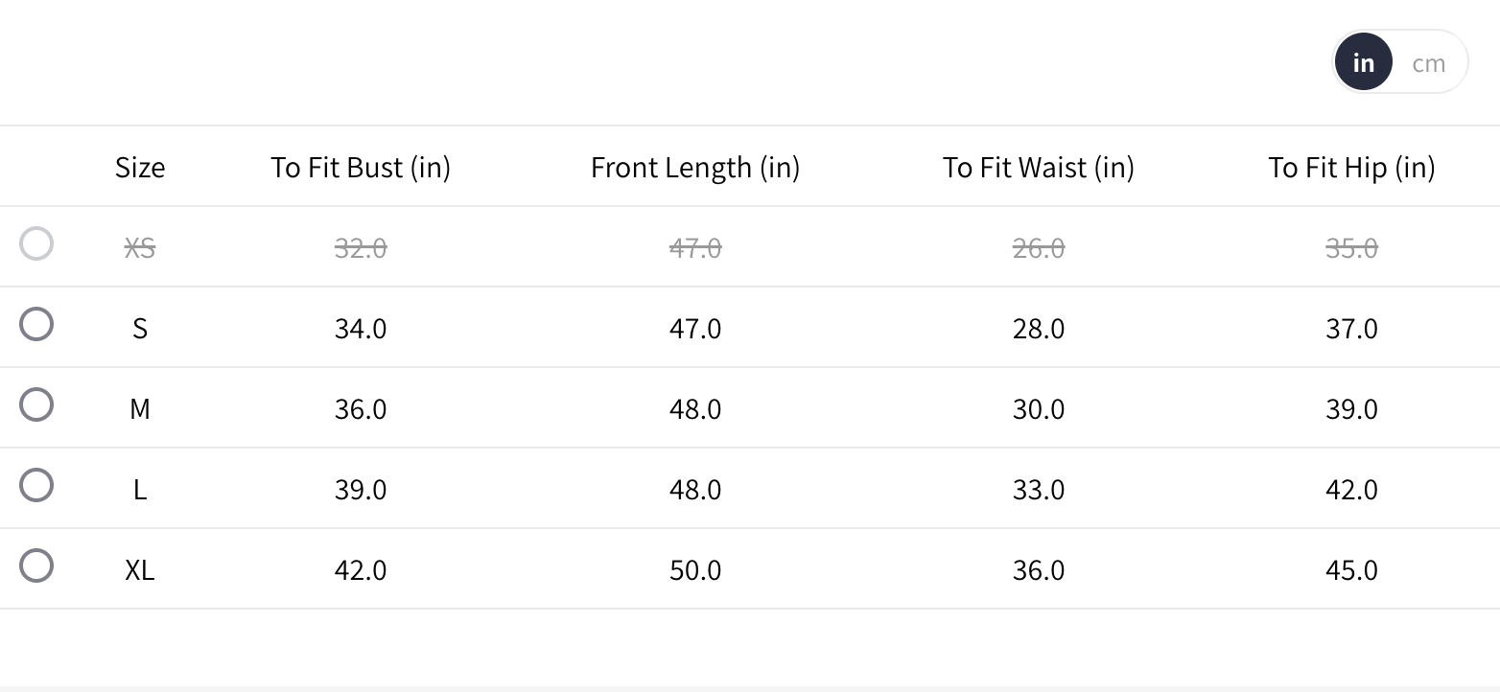Click the To Fit Bust column header
The width and height of the screenshot is (1500, 692).
click(361, 168)
